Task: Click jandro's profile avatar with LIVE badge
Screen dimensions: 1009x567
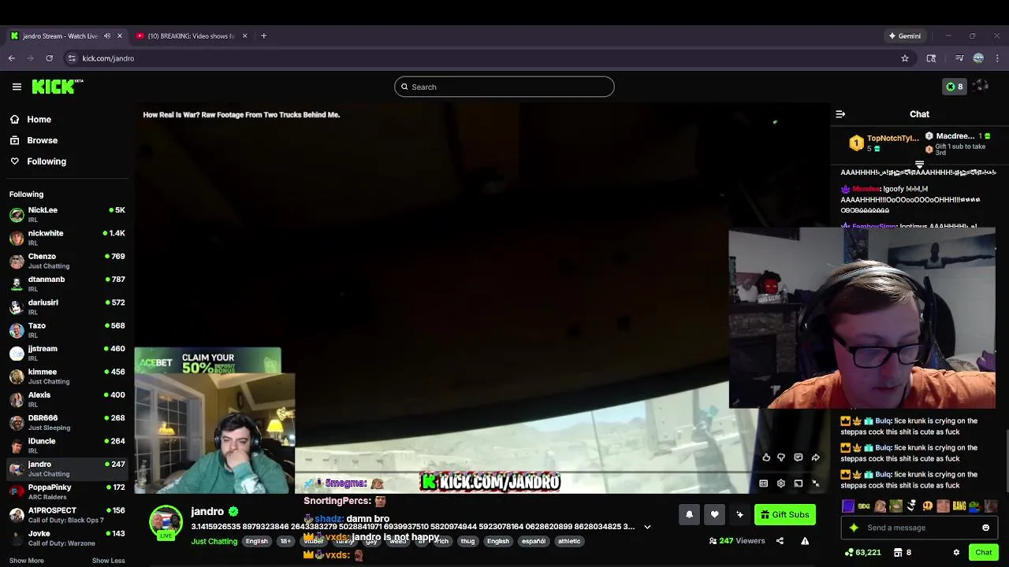Action: (166, 523)
